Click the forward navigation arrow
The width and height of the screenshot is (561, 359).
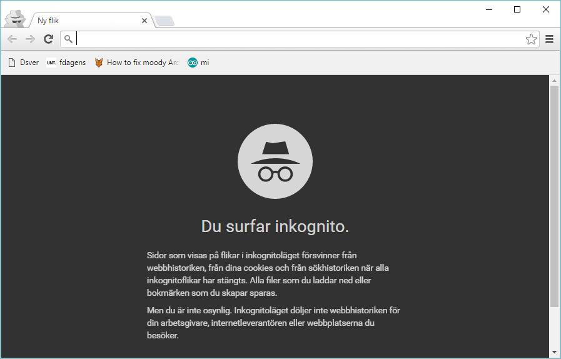pos(31,39)
